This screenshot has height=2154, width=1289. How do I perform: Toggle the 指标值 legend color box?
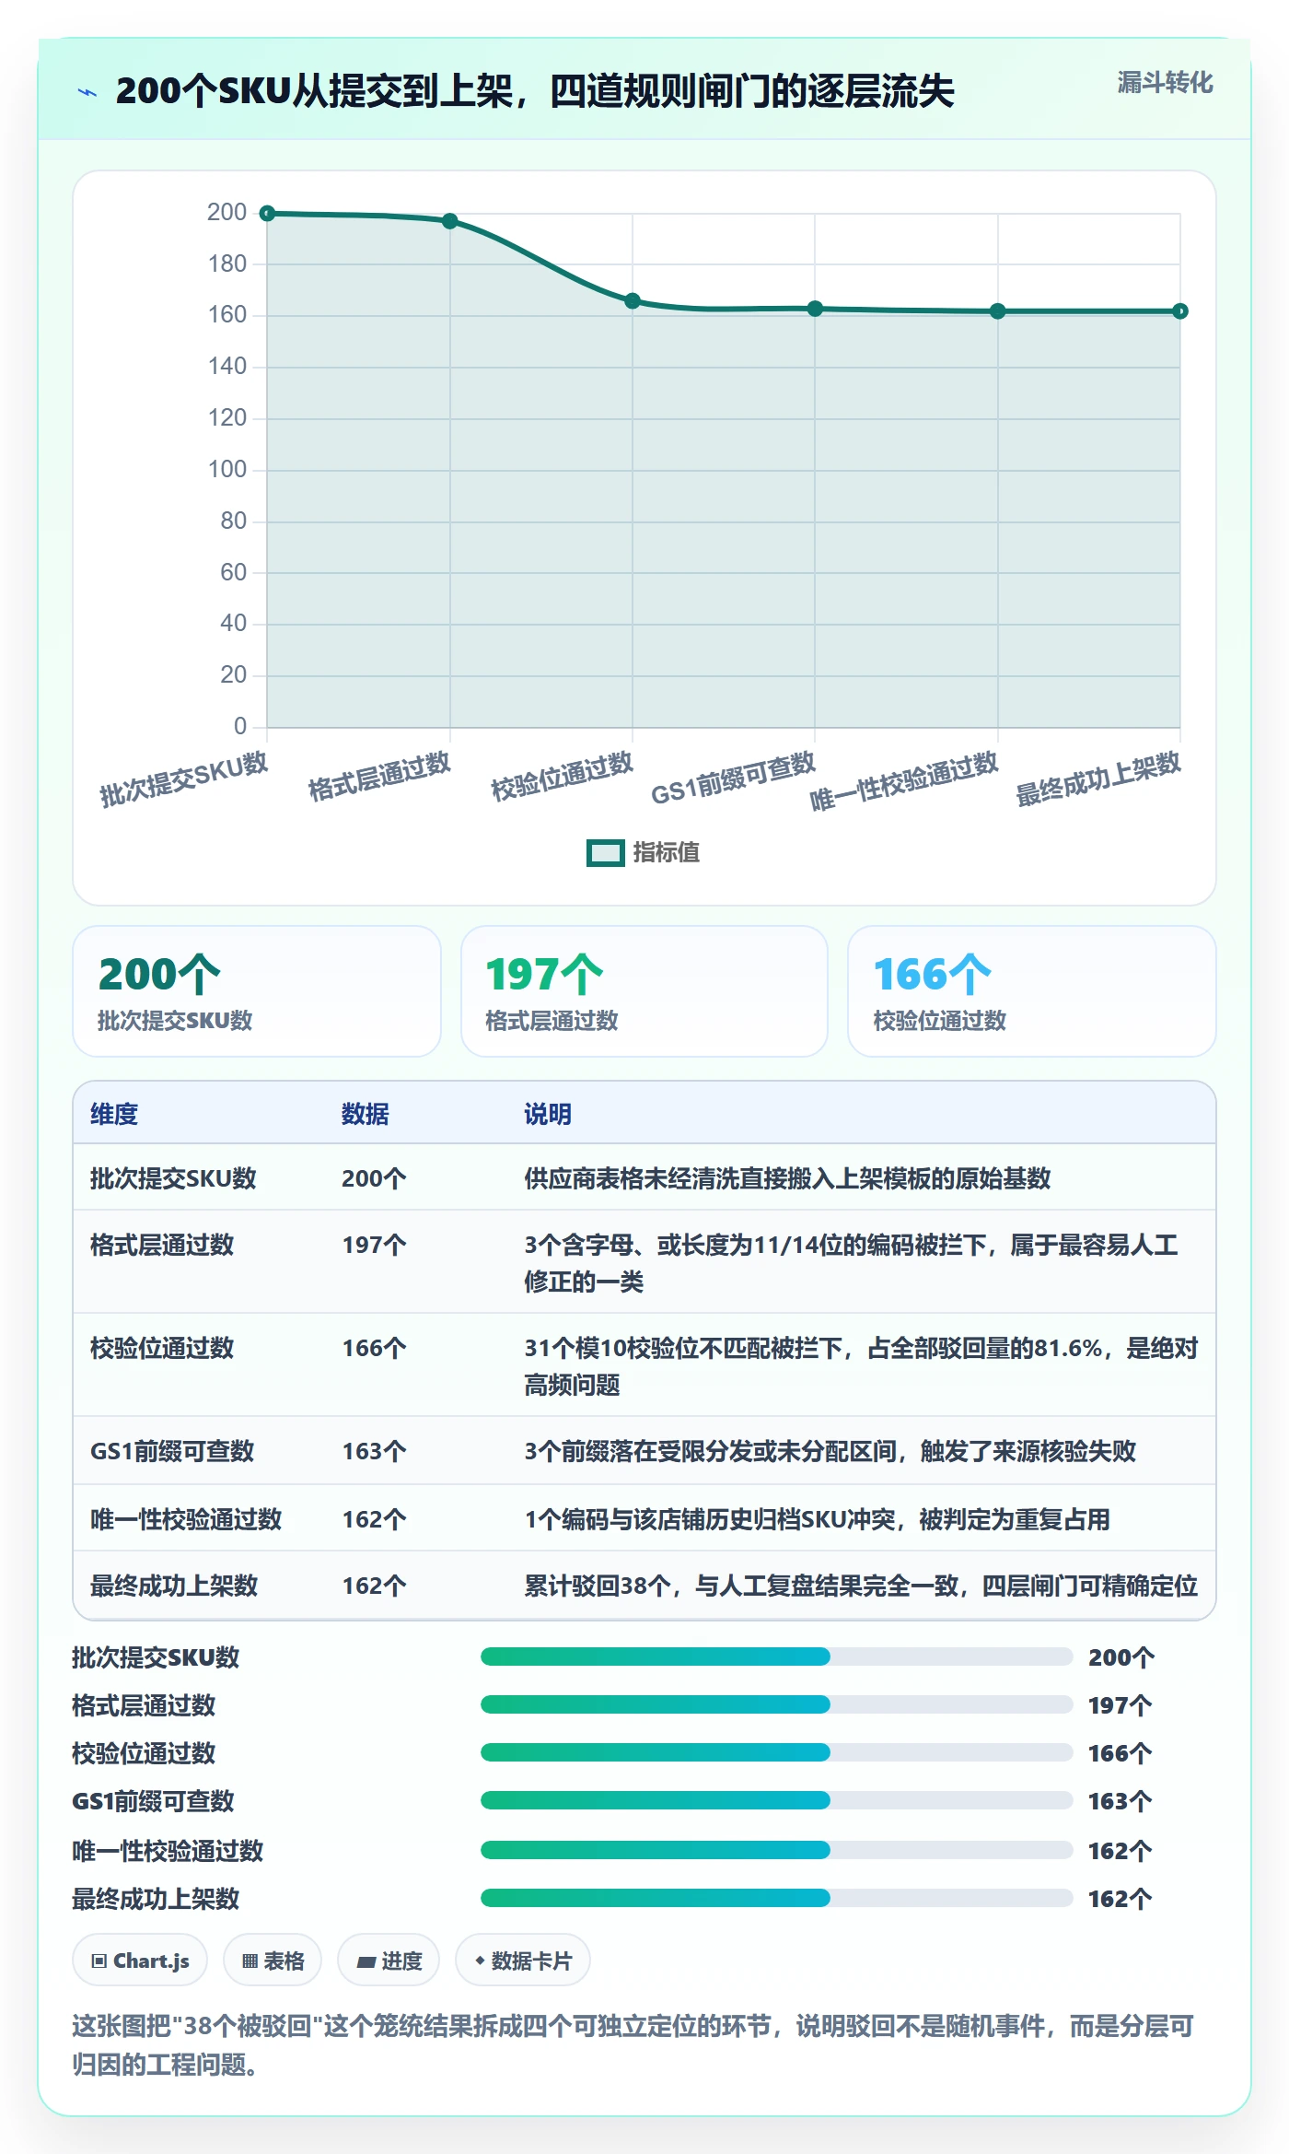pos(606,853)
